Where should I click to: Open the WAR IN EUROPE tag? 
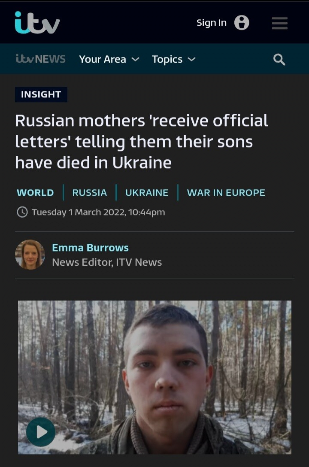(x=226, y=193)
